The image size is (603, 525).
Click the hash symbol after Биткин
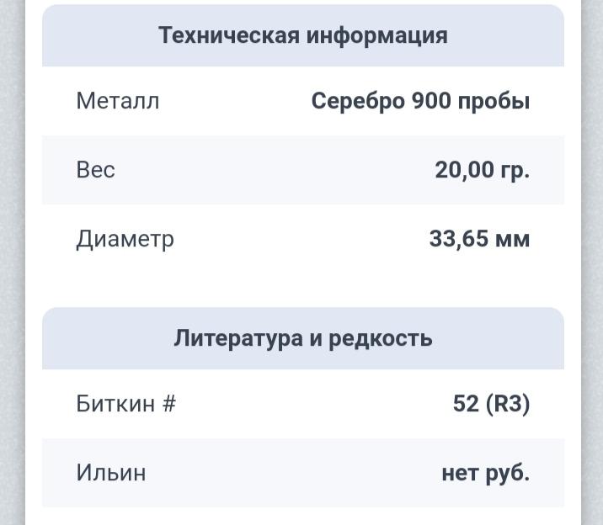168,404
